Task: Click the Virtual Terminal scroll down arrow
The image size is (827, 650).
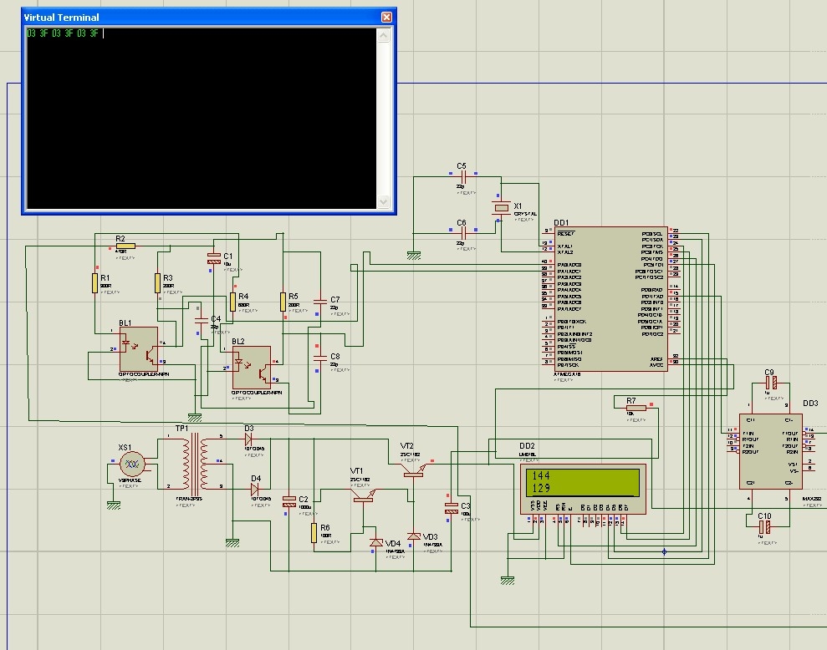Action: [x=384, y=201]
